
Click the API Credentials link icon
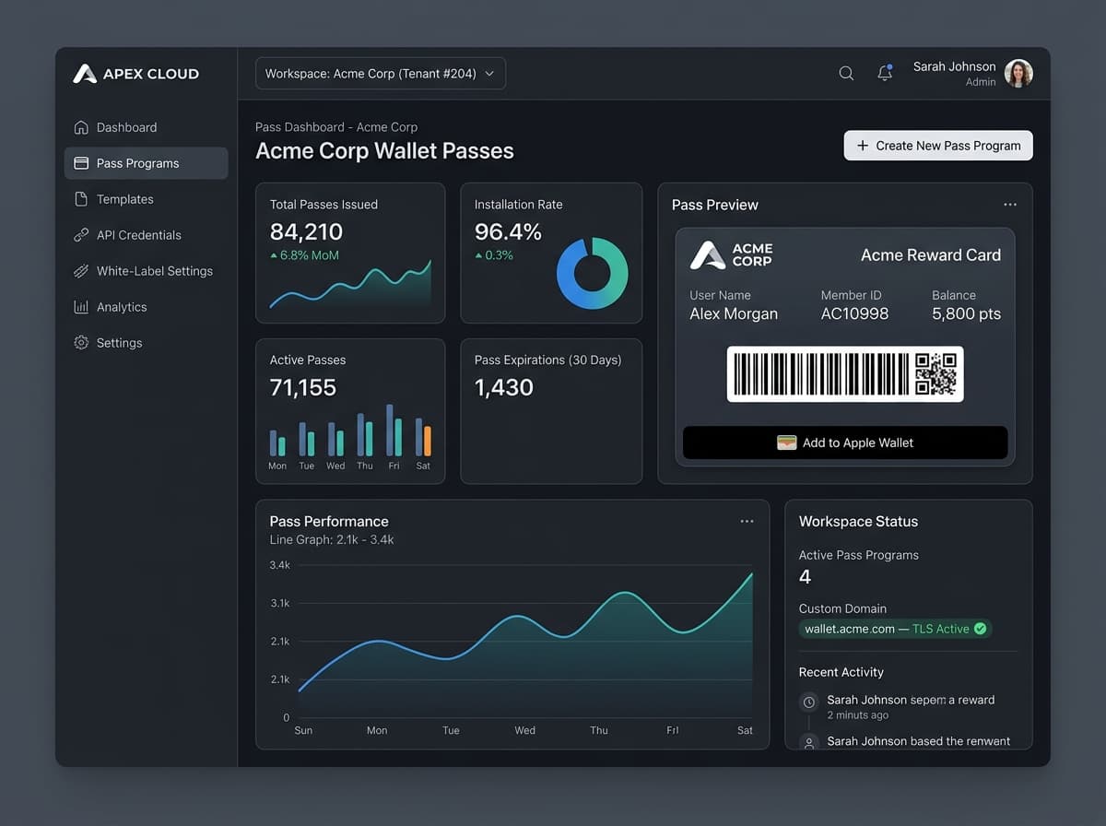coord(81,235)
